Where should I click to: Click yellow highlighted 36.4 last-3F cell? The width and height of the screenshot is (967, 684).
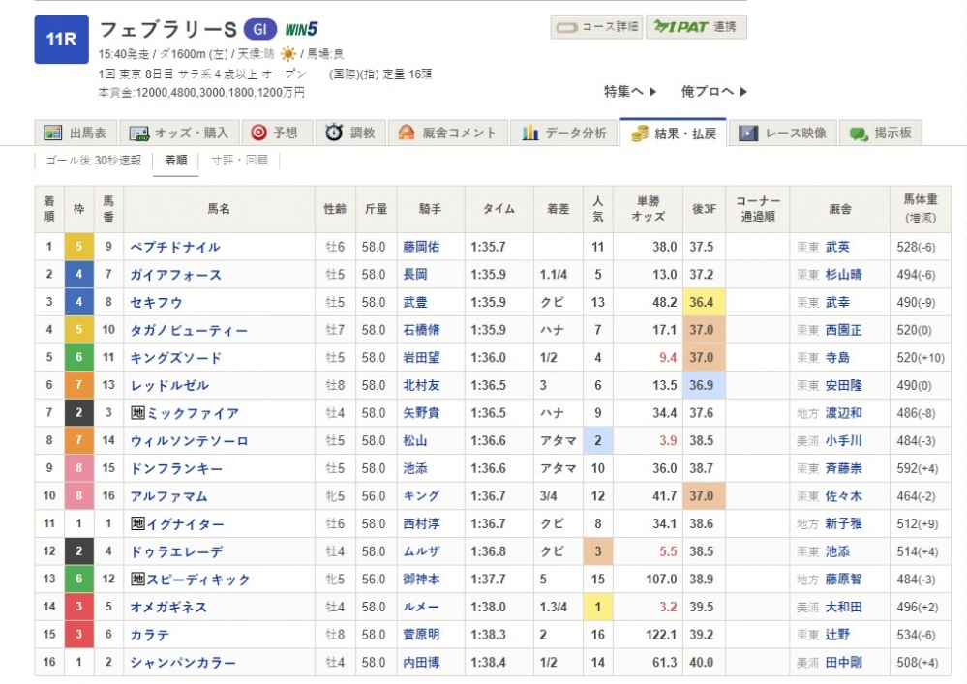(705, 302)
